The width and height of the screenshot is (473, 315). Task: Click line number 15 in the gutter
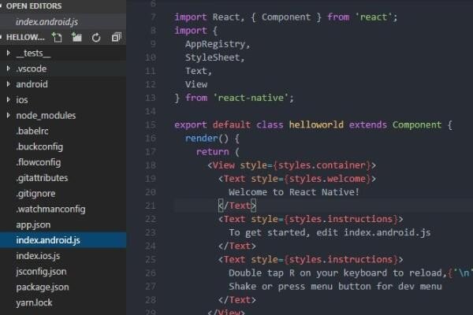click(151, 124)
